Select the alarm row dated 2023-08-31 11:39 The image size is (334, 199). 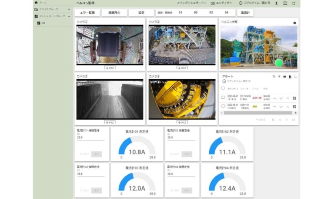[x=223, y=106]
